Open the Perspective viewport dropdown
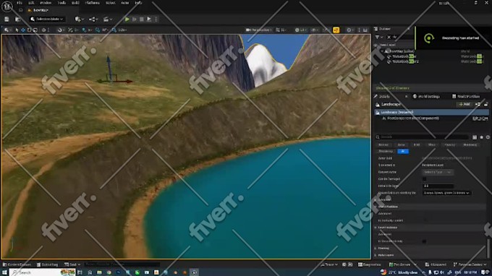The image size is (492, 276). click(259, 30)
